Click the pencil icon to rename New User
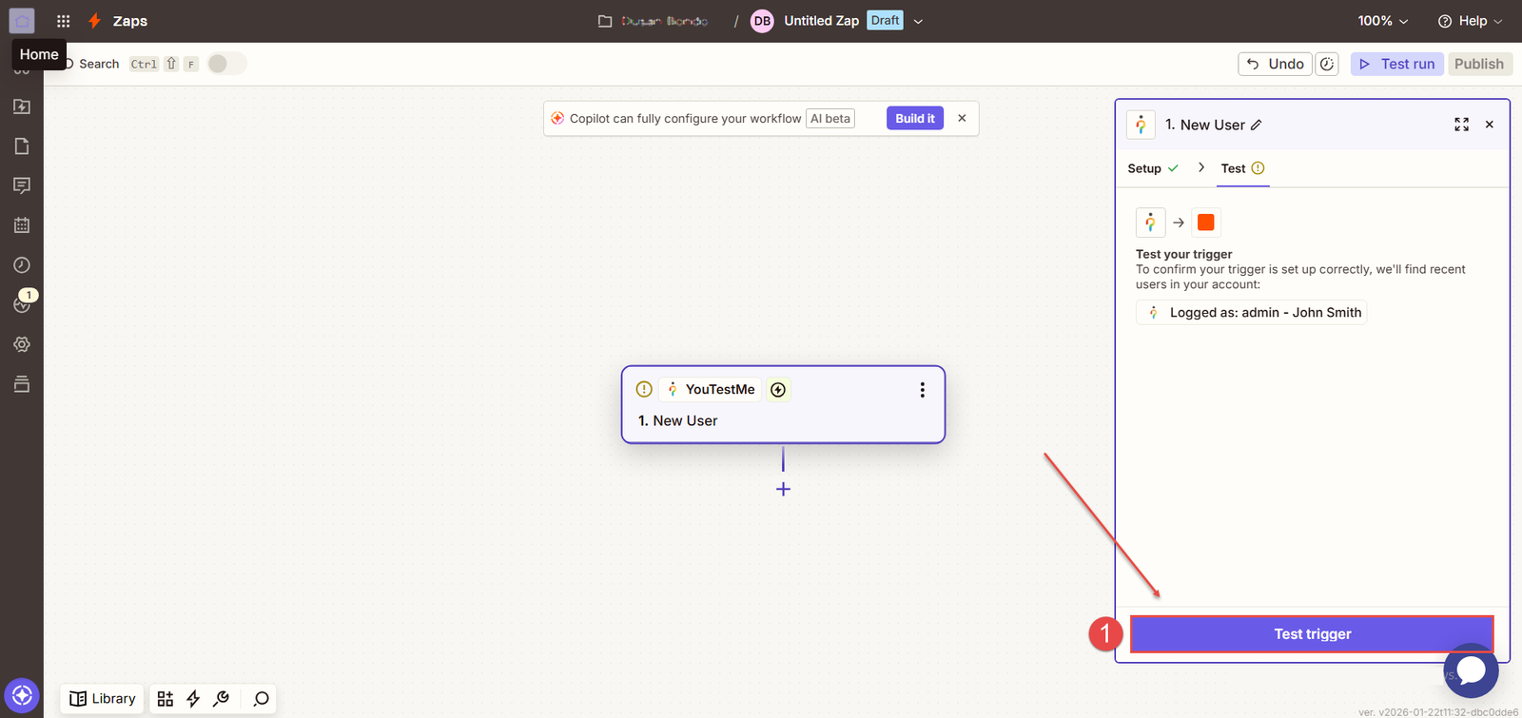Screen dimensions: 1522x718 pyautogui.click(x=1257, y=125)
